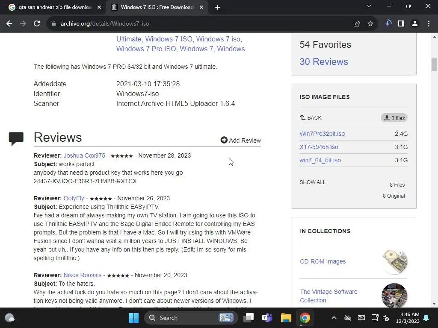438x328 pixels.
Task: Open the tab search chevron
Action: tap(369, 6)
